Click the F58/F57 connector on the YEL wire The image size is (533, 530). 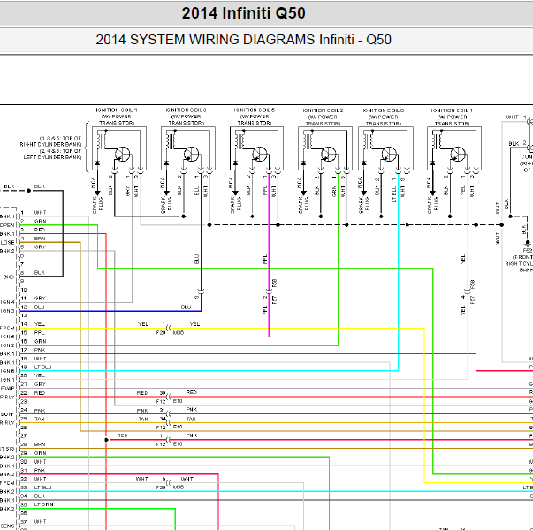coord(468,291)
